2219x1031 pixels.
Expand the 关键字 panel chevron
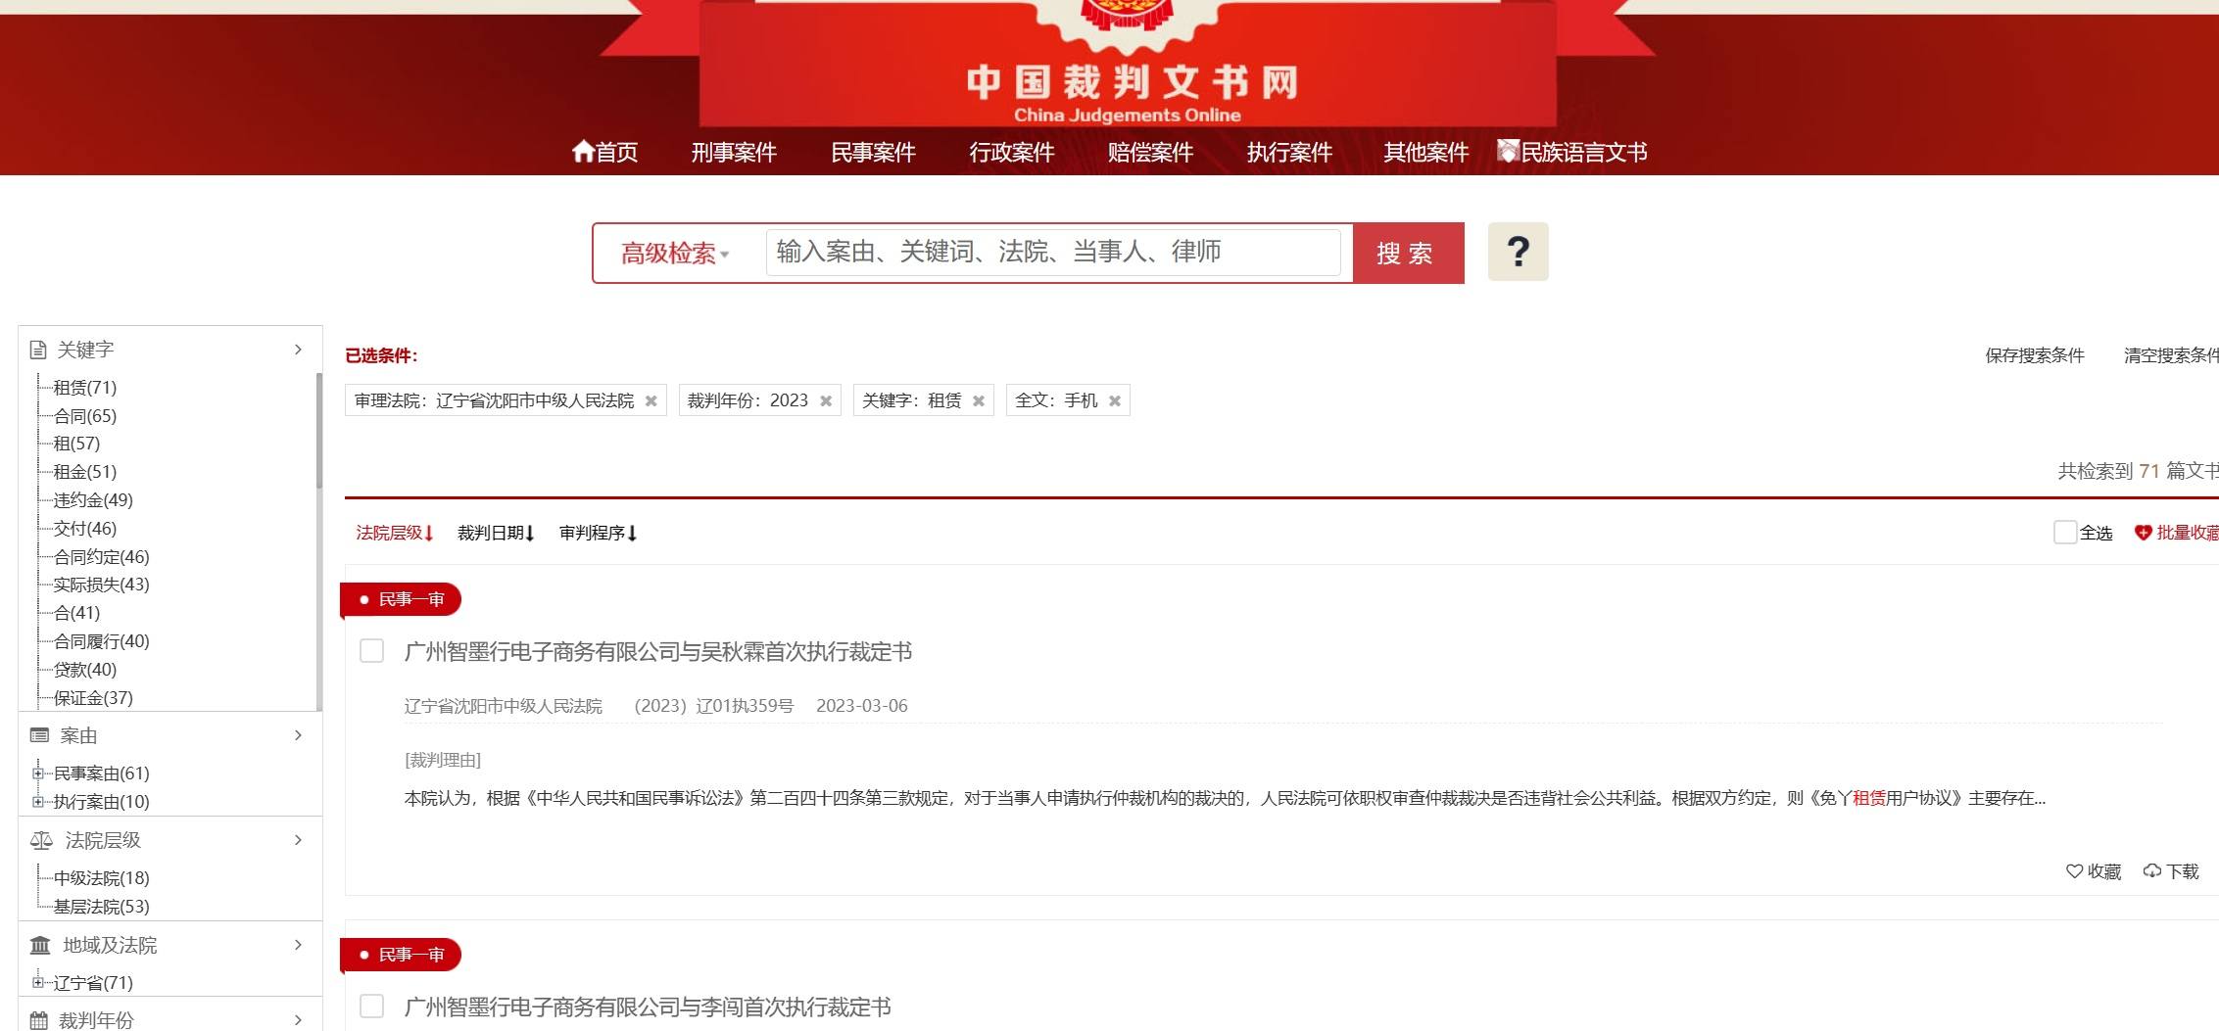299,350
